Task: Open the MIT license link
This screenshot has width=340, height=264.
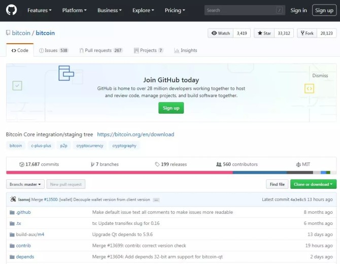Action: pos(303,164)
